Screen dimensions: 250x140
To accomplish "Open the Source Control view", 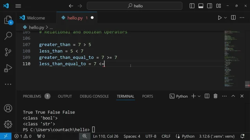I will [x=8, y=52].
